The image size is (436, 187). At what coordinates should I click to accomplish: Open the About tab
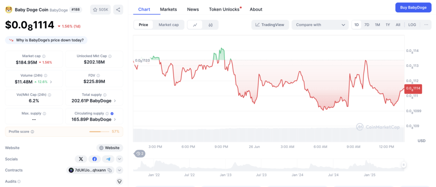coord(256,9)
